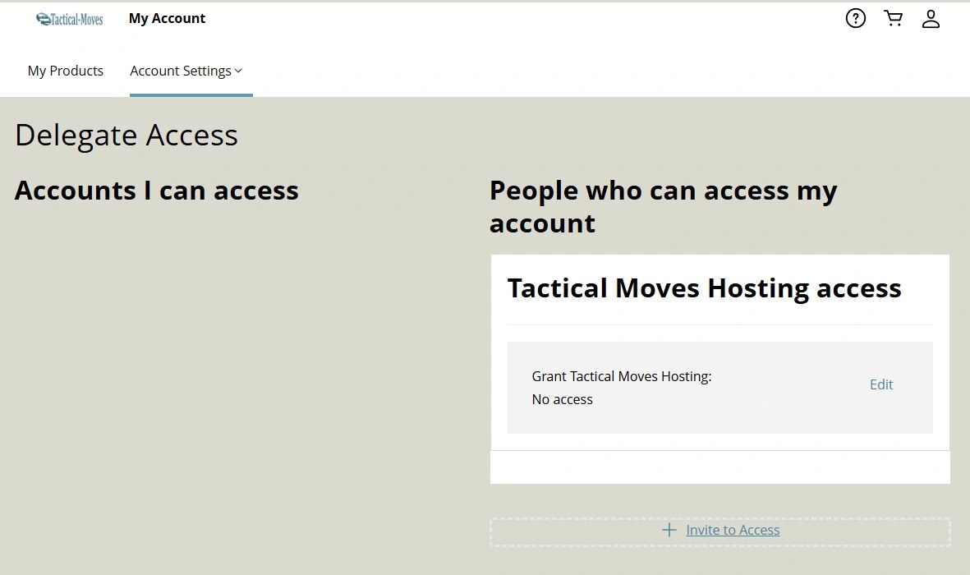Open the help question mark icon
The width and height of the screenshot is (970, 575).
(x=855, y=17)
